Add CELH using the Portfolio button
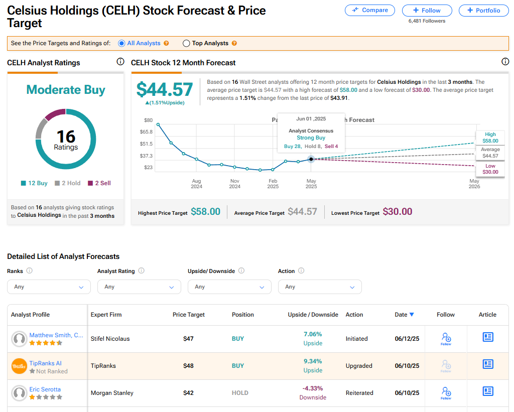Screen dimensions: 514x412 [x=483, y=10]
